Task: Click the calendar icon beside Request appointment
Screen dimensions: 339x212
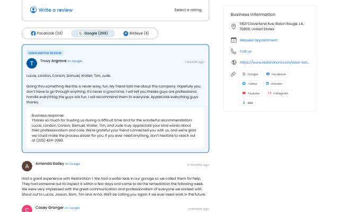Action: [x=234, y=40]
